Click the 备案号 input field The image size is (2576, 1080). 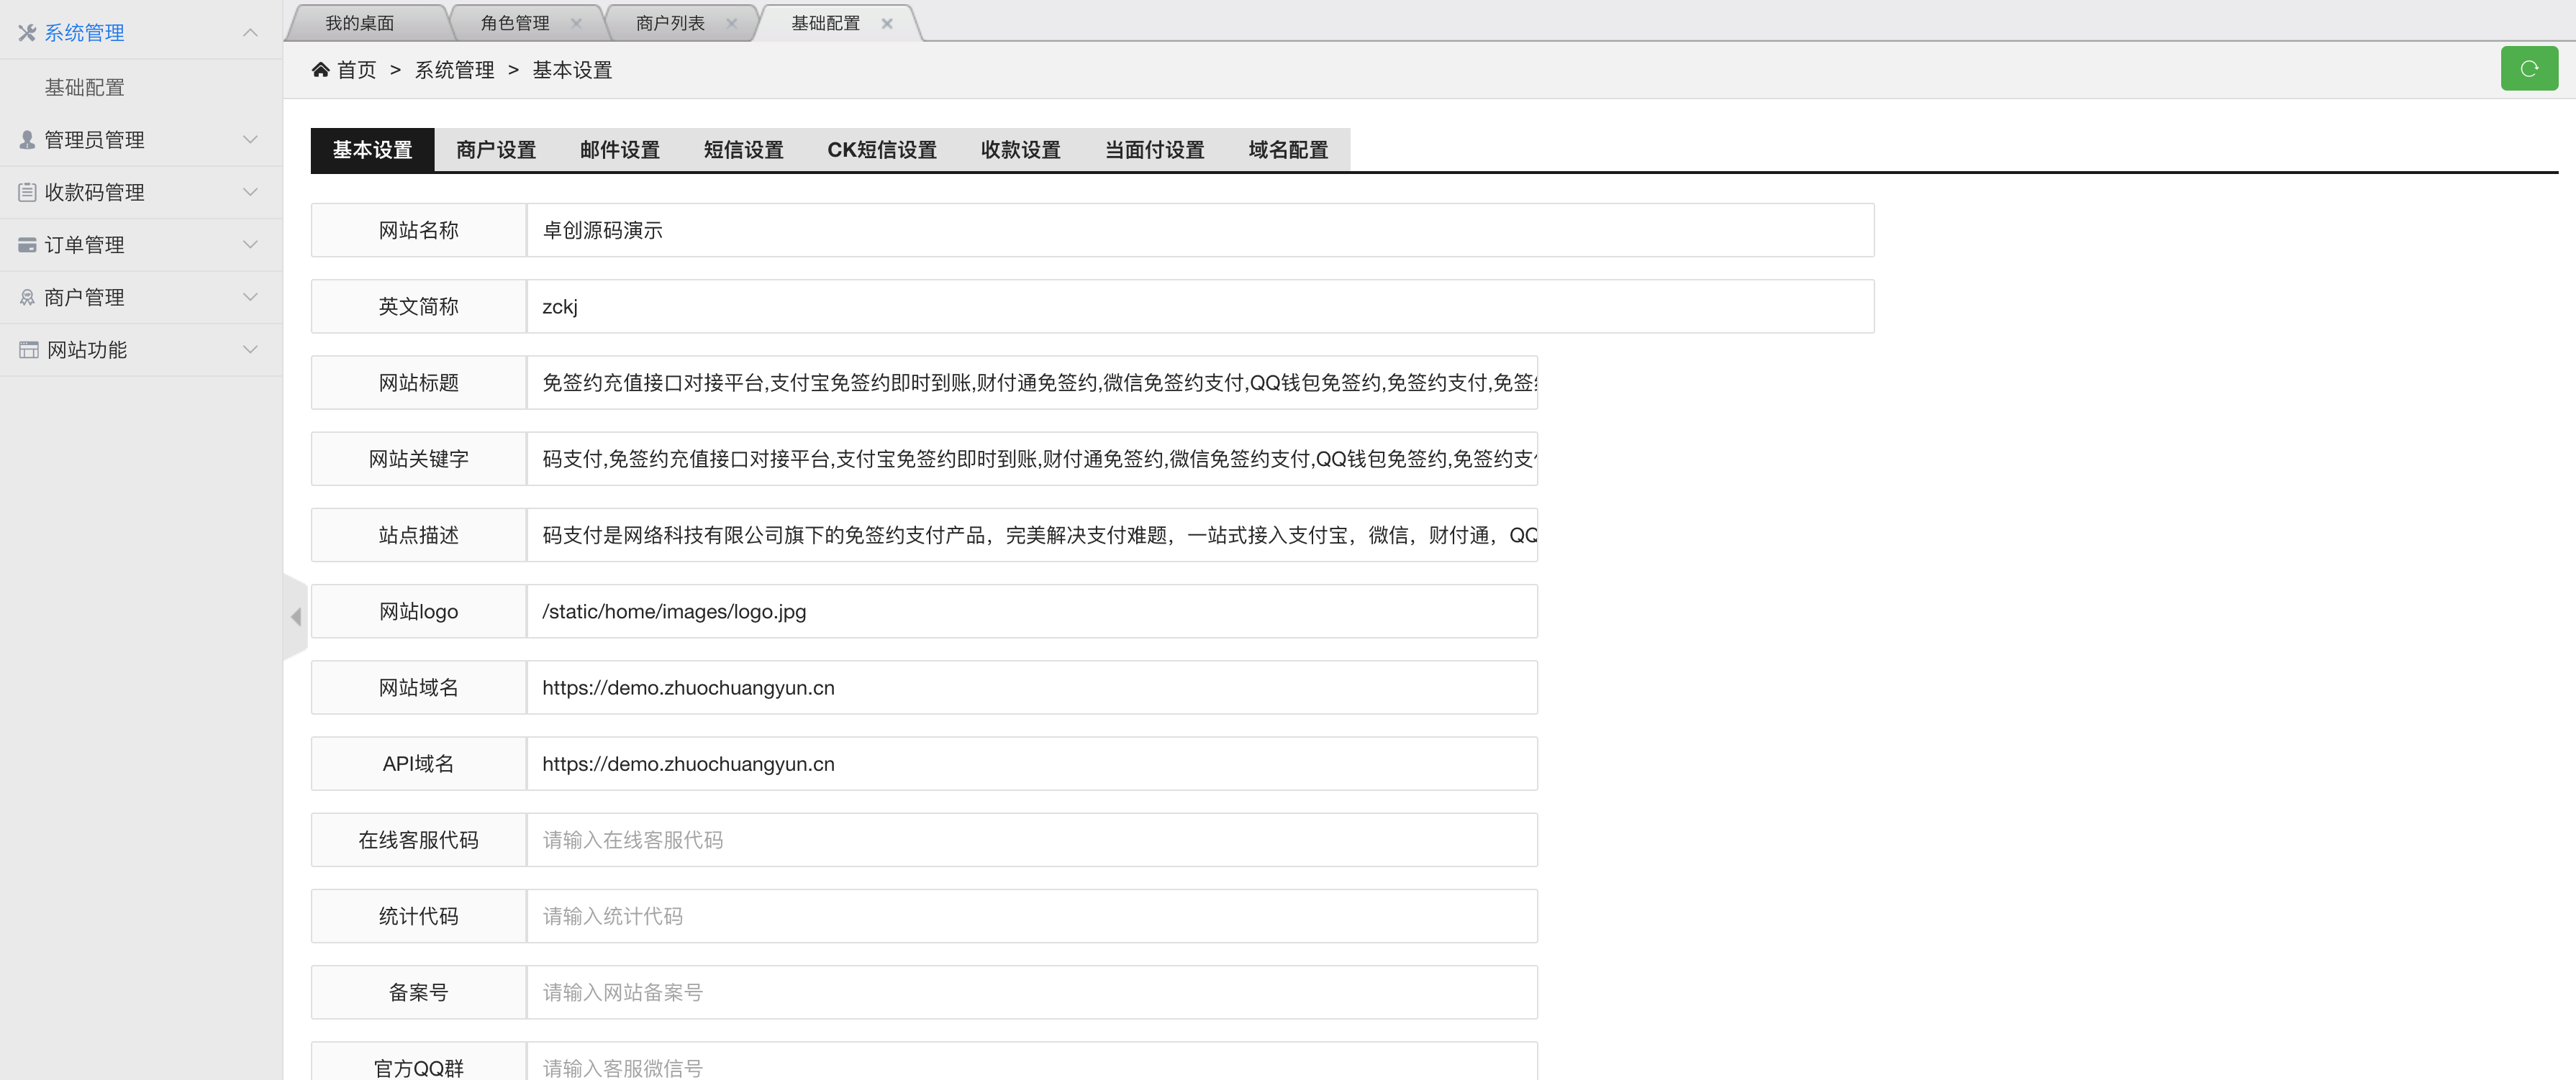tap(1032, 992)
